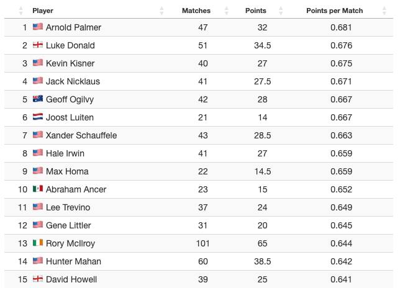
Task: Click the England flag beside Luke Donald
Action: (x=38, y=45)
